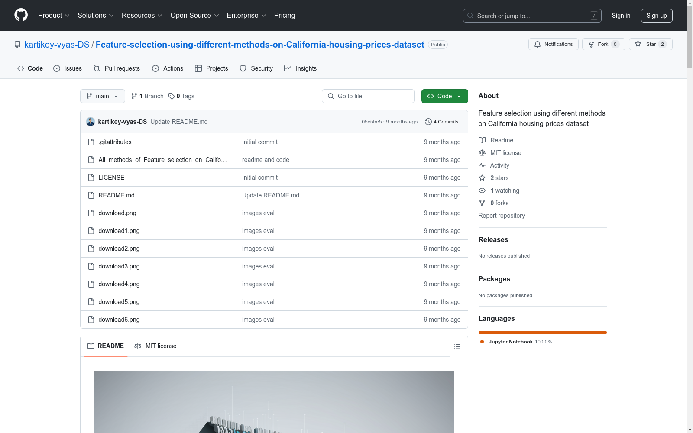The image size is (693, 433).
Task: Open the README outline icon
Action: tap(457, 346)
